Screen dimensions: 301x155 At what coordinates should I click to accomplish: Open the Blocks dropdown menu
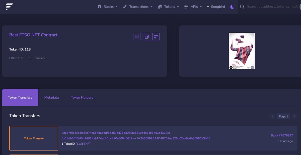(108, 7)
